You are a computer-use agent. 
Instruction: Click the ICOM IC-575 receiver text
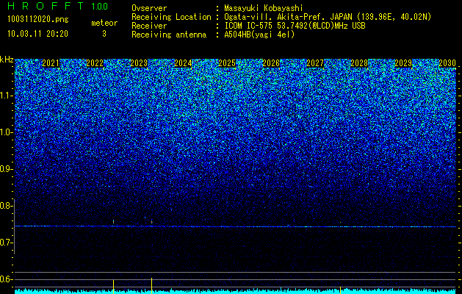[295, 26]
